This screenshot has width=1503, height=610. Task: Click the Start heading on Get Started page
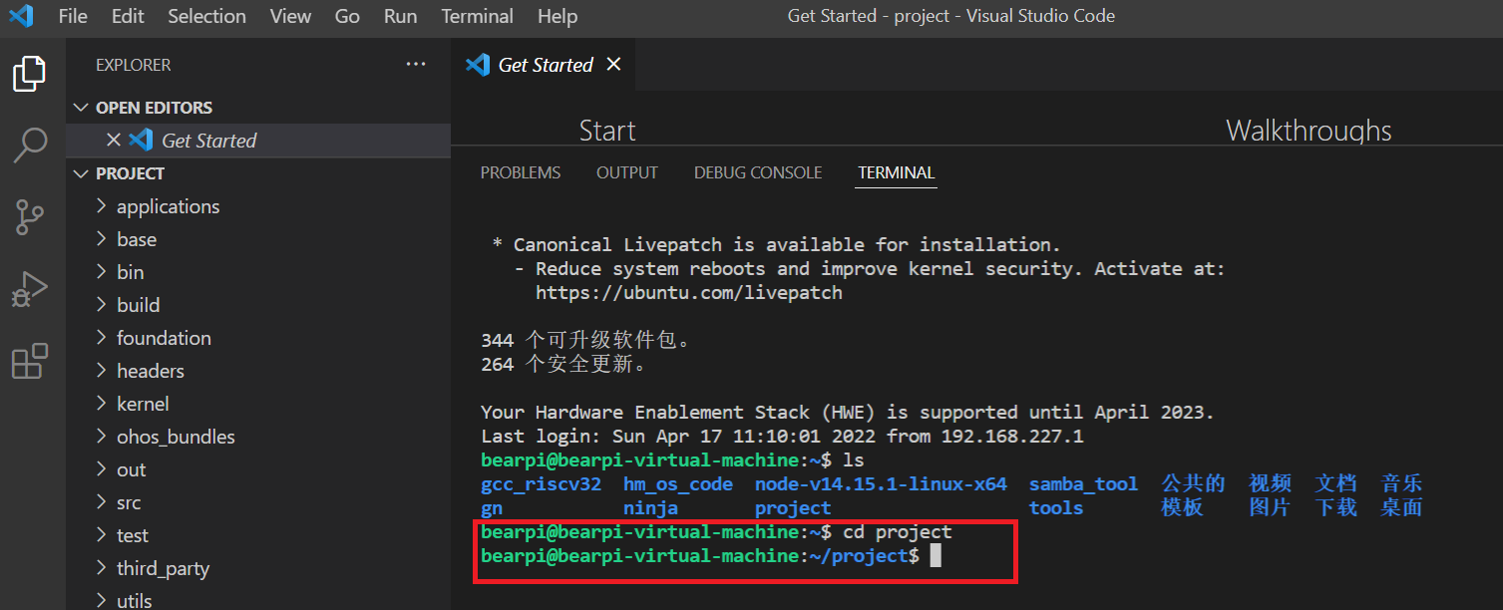(607, 131)
